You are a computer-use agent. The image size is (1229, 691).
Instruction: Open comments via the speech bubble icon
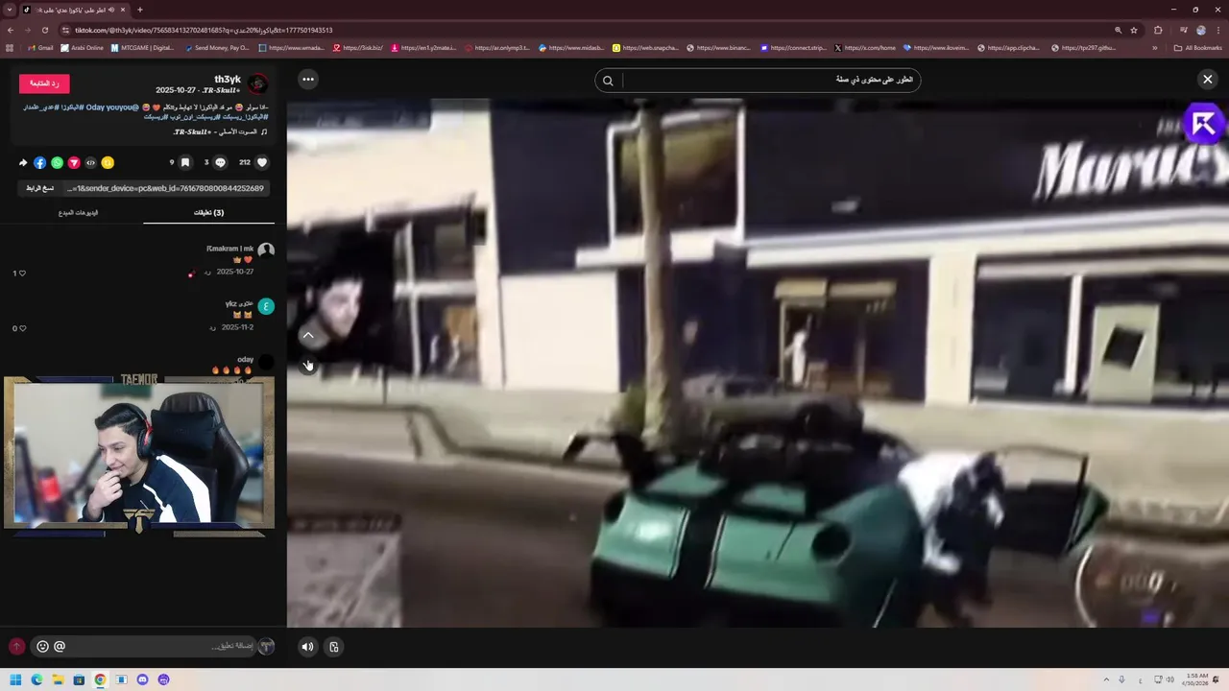pyautogui.click(x=220, y=162)
